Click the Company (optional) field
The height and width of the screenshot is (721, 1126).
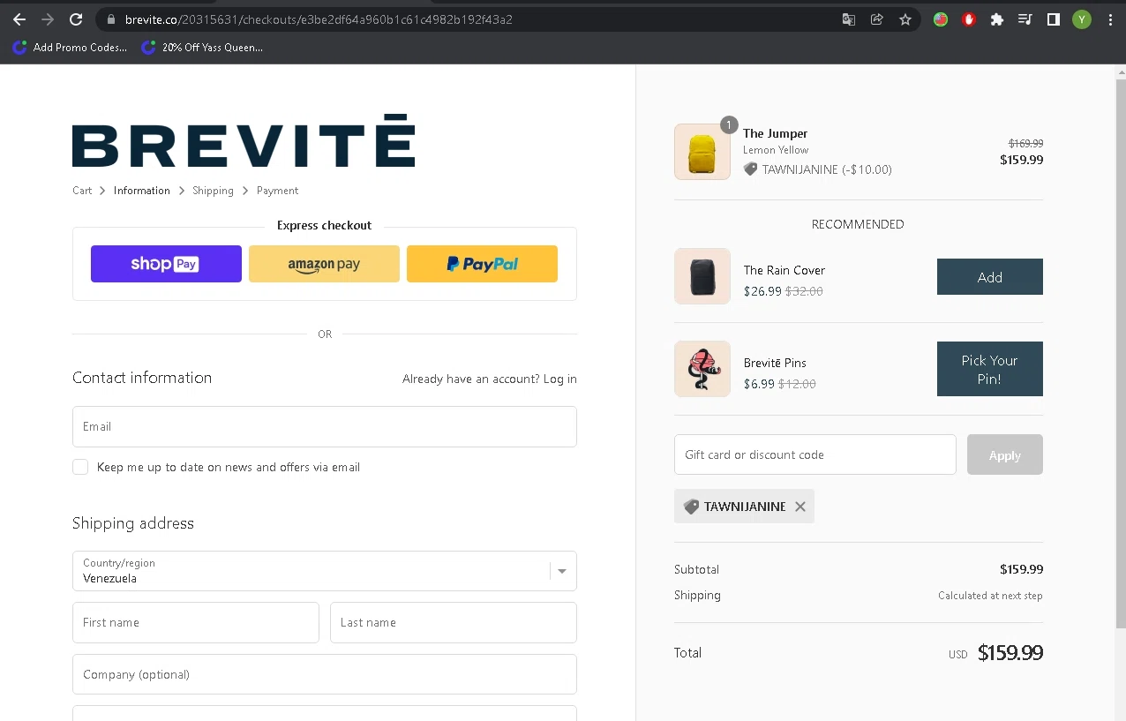(x=325, y=674)
